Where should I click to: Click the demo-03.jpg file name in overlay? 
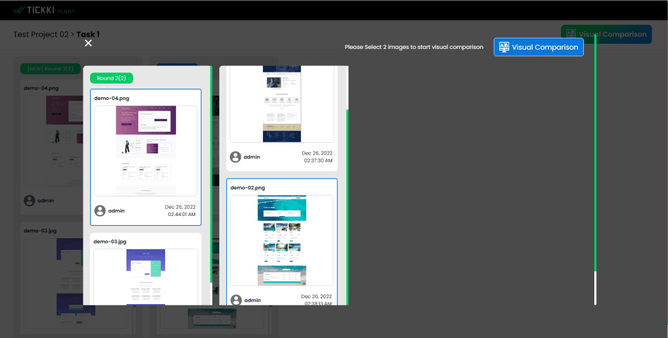pyautogui.click(x=110, y=241)
